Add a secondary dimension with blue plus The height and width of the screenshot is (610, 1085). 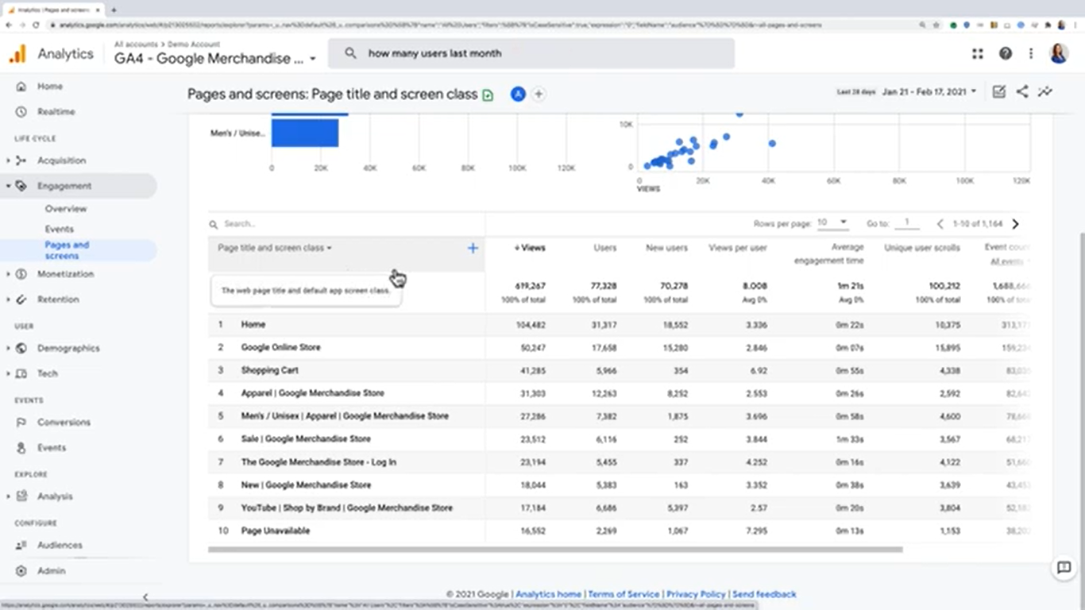click(473, 249)
